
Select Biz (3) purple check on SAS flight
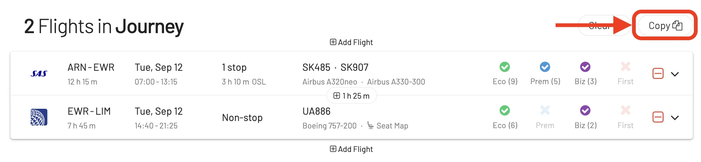(x=585, y=67)
